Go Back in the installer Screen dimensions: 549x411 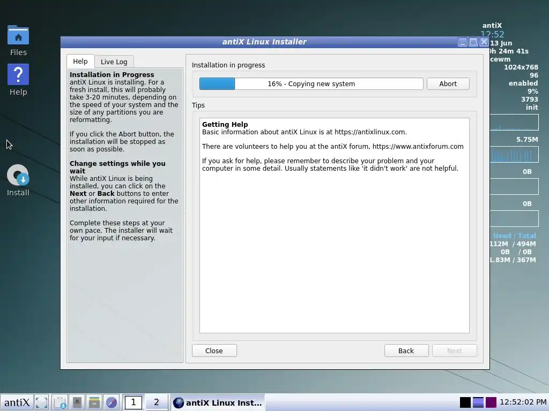point(406,351)
